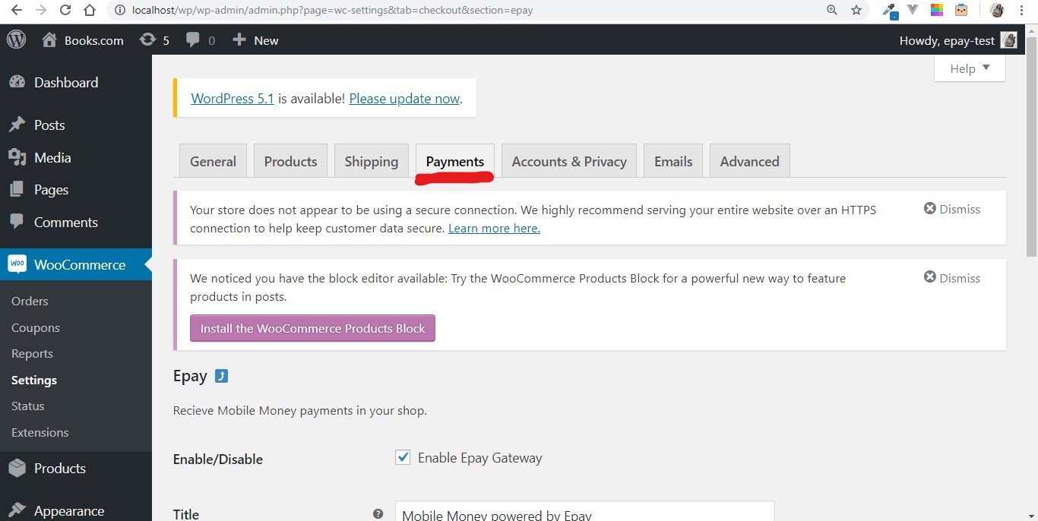Viewport: 1038px width, 521px height.
Task: Click the Title help tooltip icon
Action: (x=378, y=514)
